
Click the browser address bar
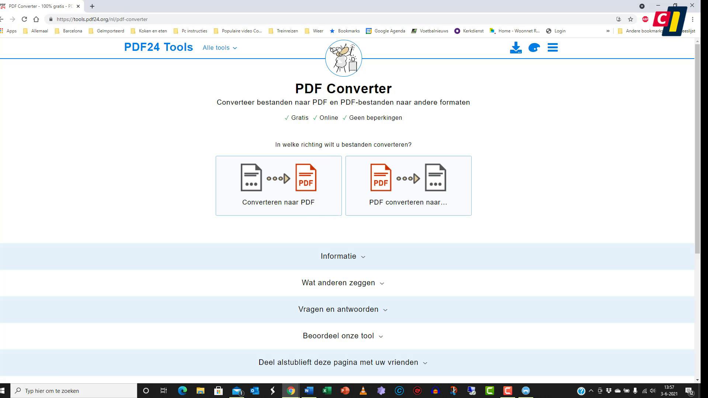click(147, 19)
